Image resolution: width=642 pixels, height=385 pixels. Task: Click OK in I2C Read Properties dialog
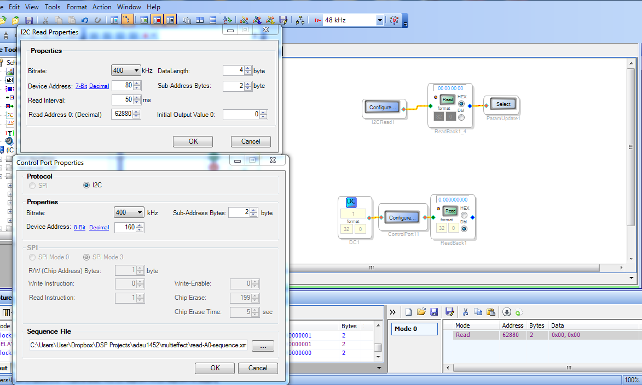(x=193, y=141)
